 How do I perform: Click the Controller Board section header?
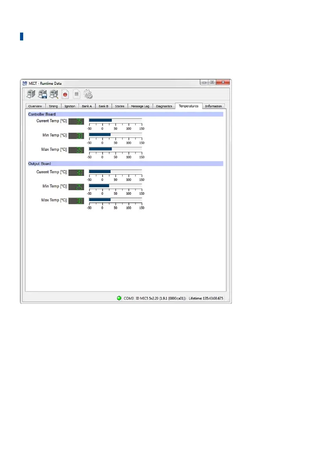125,114
